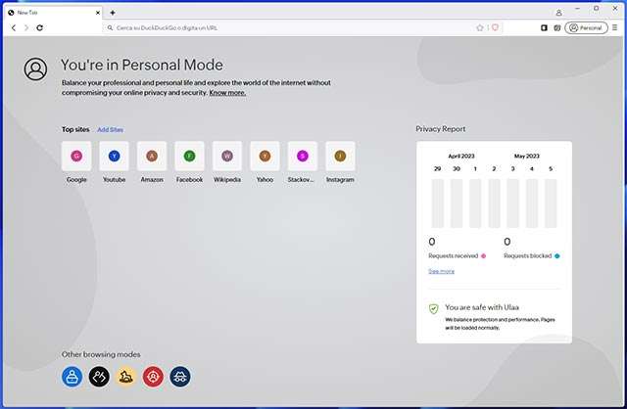
Task: Open the Google top site tile
Action: tap(76, 156)
